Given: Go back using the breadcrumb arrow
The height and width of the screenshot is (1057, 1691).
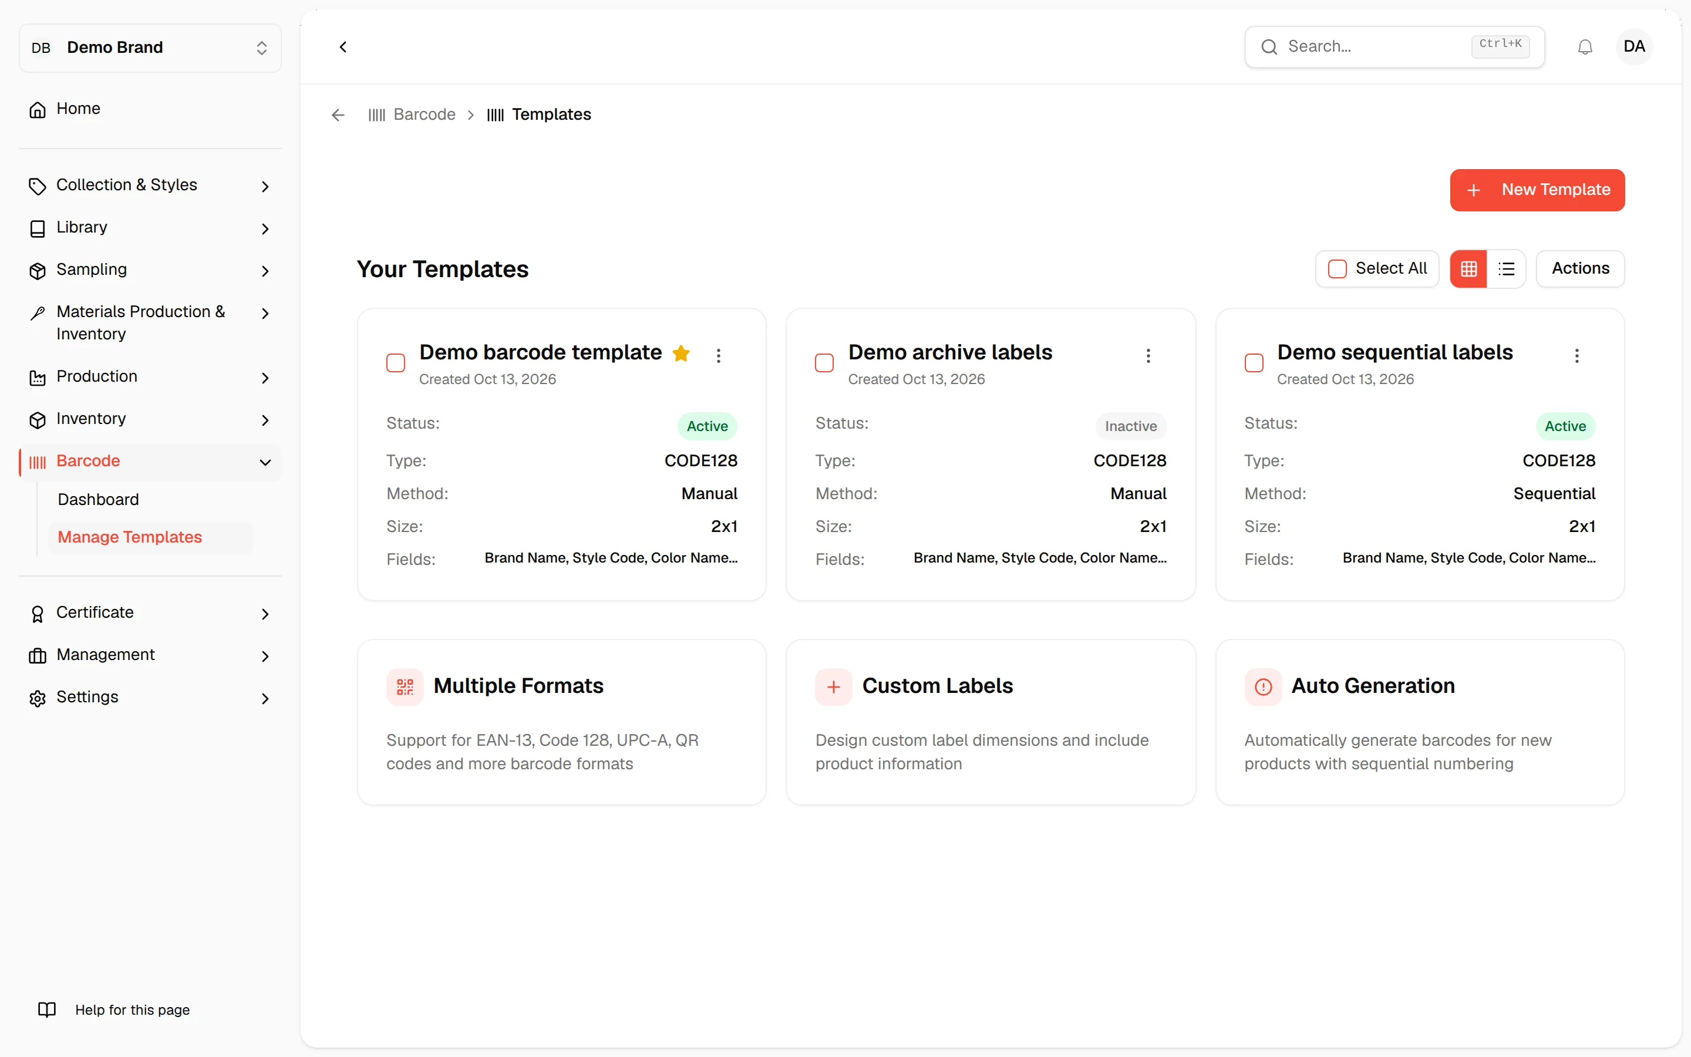Looking at the screenshot, I should click(x=338, y=115).
